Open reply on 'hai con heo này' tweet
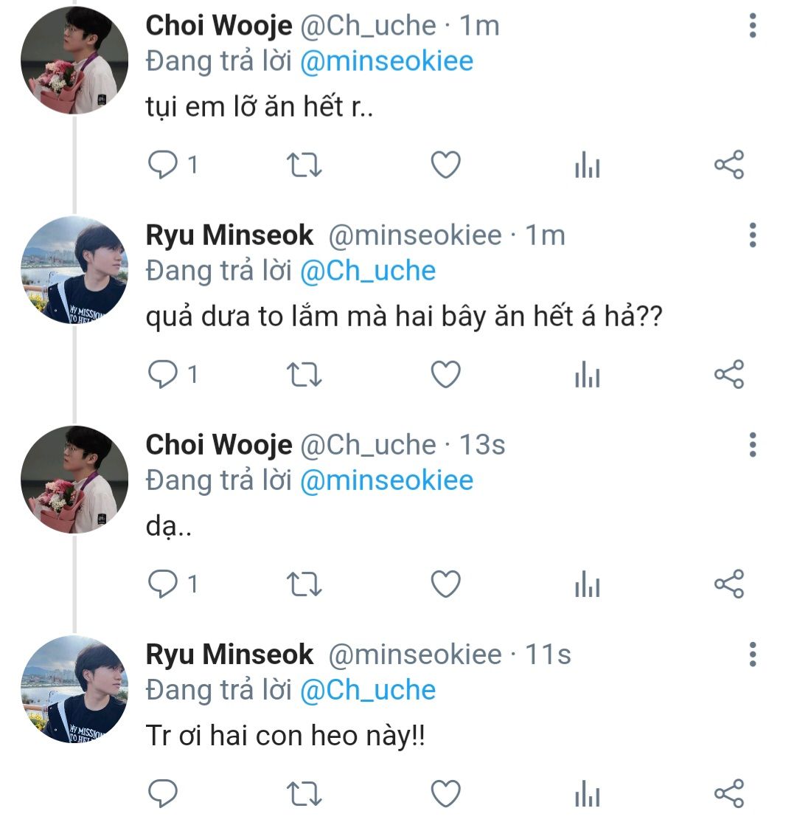 162,793
